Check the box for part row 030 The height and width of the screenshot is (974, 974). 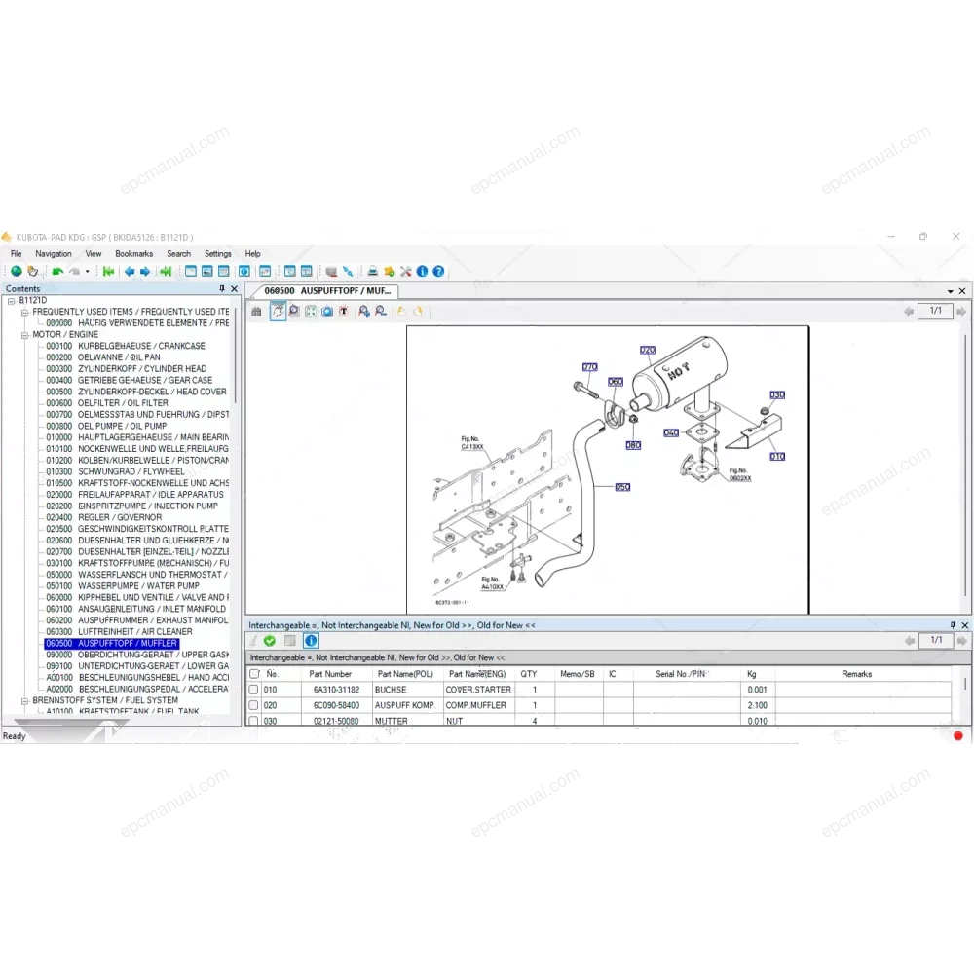tap(253, 721)
